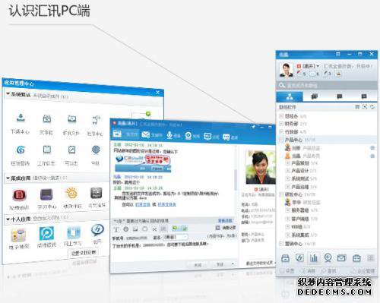
Task: Click the contact search field
Action: point(326,86)
